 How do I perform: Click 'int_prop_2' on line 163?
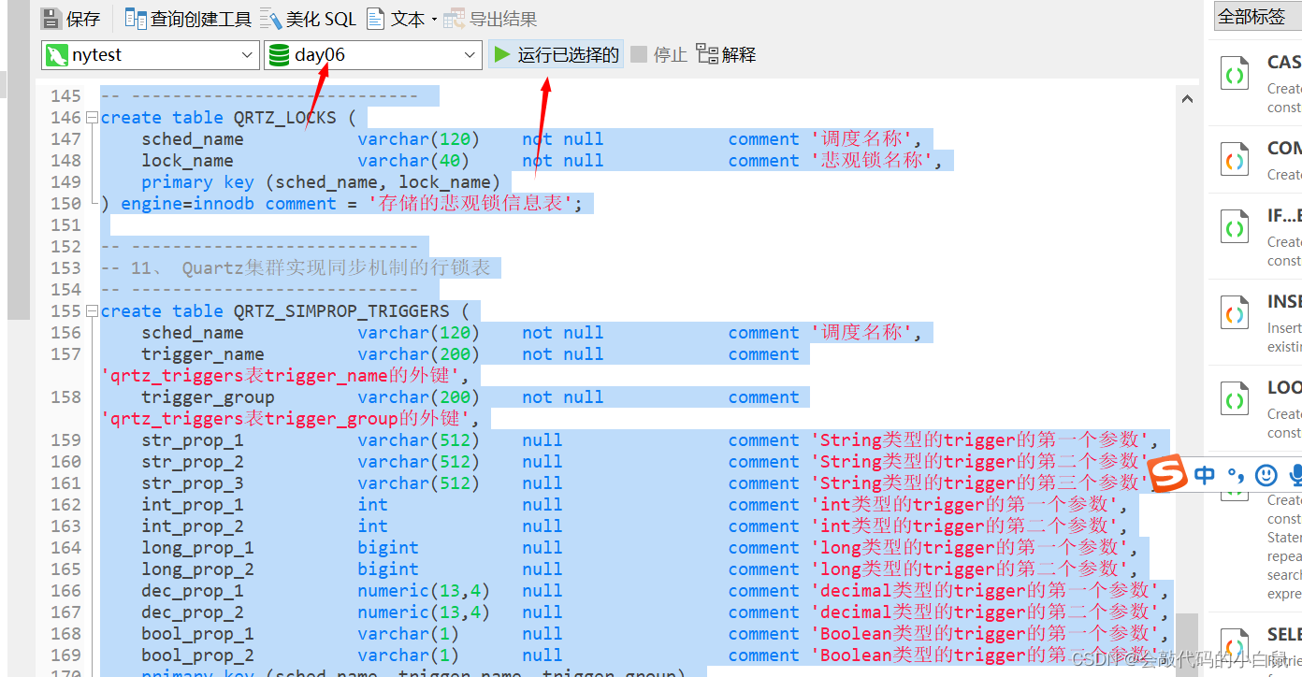(x=193, y=526)
